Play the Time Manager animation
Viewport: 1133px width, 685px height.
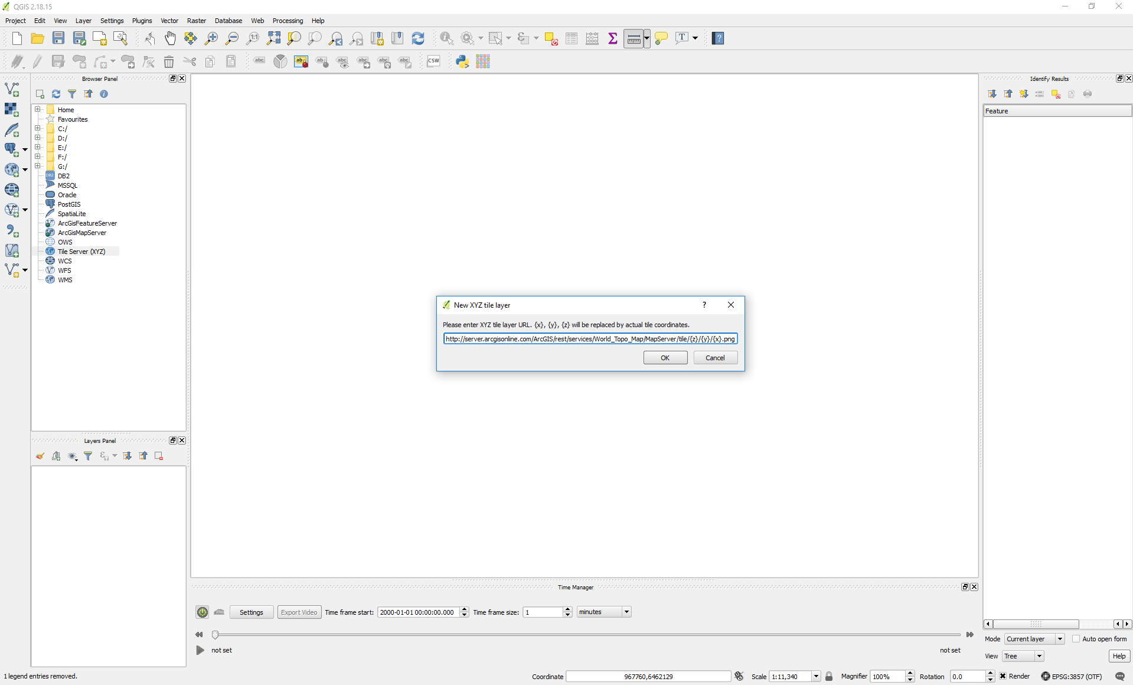coord(200,650)
